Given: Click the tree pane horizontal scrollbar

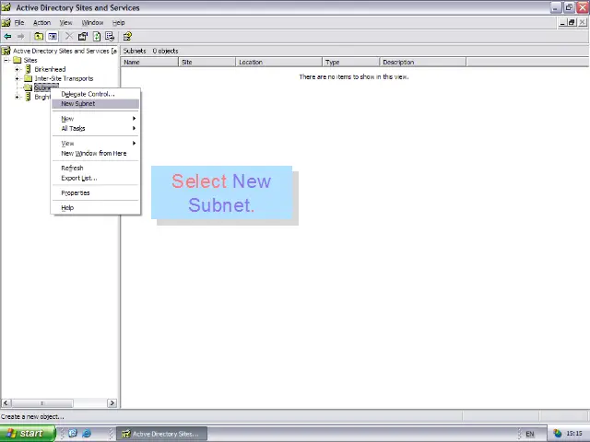Looking at the screenshot, I should (x=59, y=403).
